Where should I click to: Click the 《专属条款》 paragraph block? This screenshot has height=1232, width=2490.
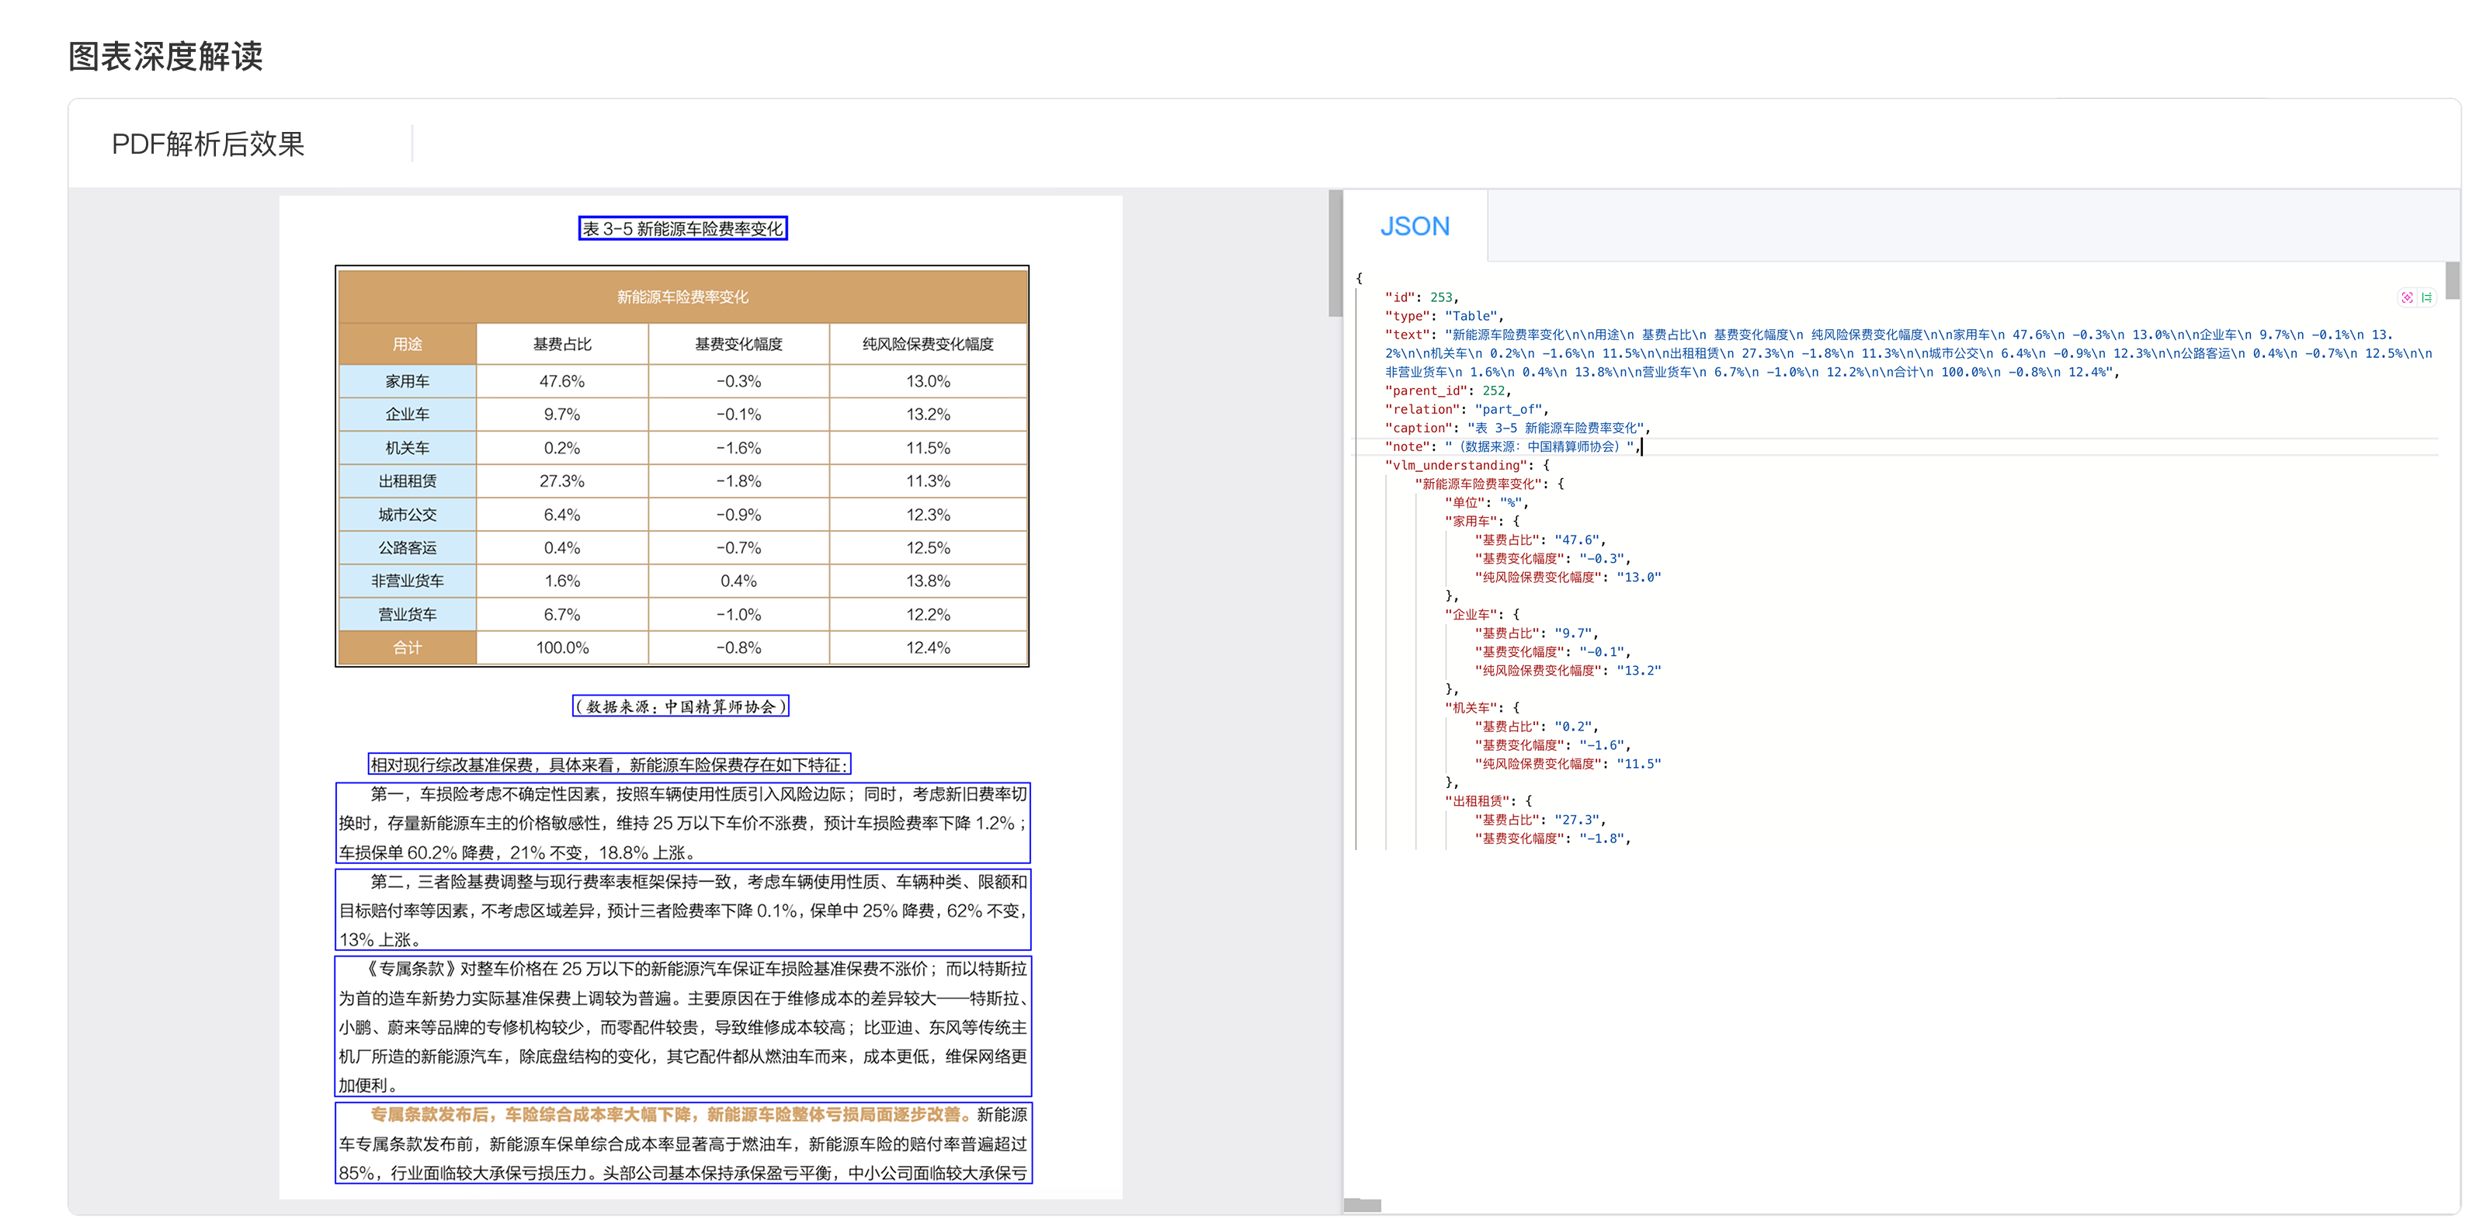(x=682, y=1026)
